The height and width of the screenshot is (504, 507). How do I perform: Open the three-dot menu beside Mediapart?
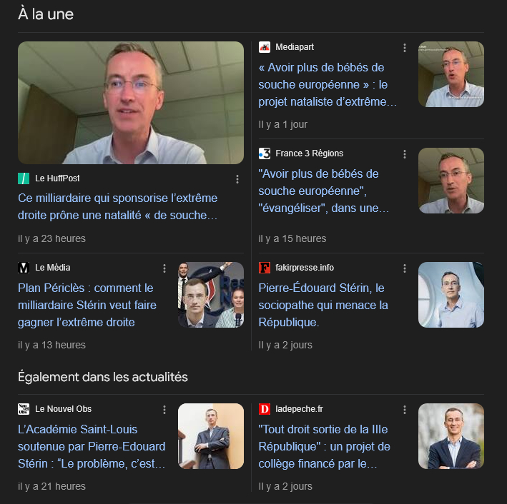[x=405, y=48]
